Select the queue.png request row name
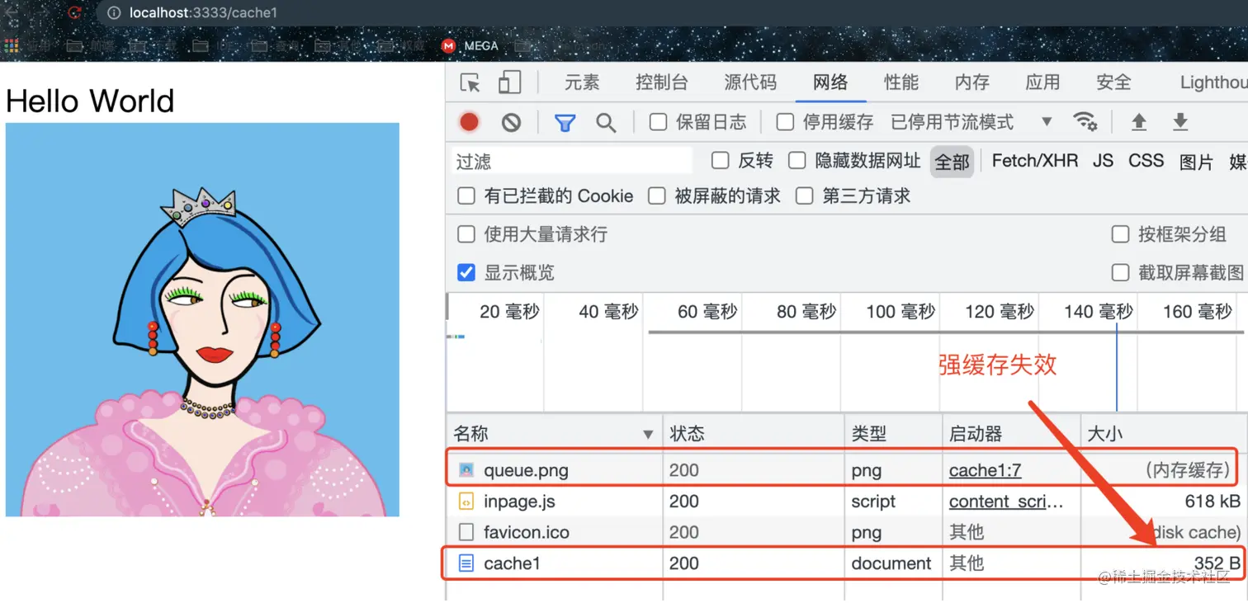 coord(526,470)
